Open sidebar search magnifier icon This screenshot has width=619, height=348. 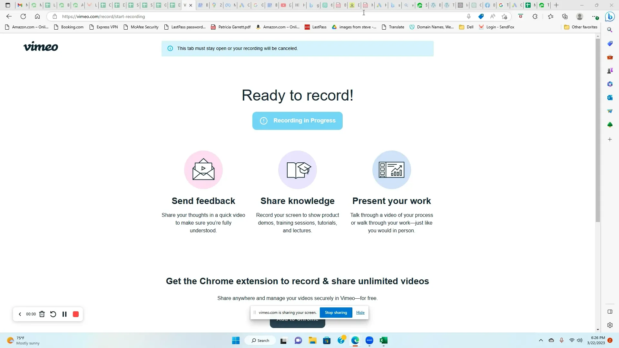(x=610, y=30)
